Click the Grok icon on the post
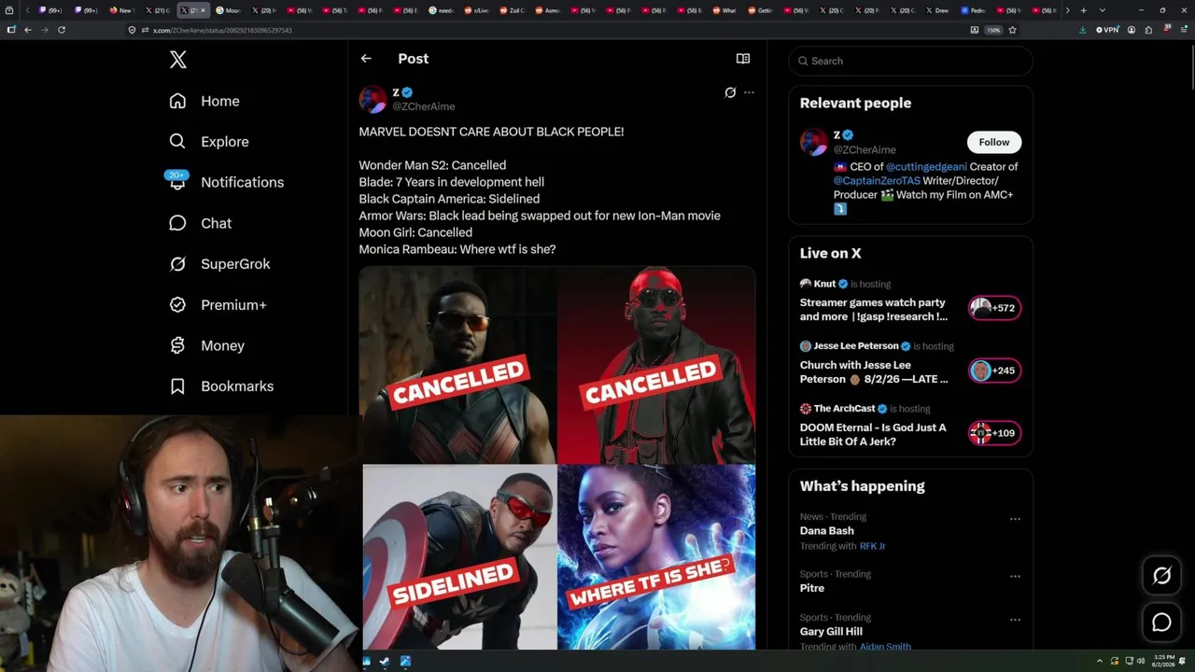Image resolution: width=1195 pixels, height=672 pixels. [x=730, y=92]
